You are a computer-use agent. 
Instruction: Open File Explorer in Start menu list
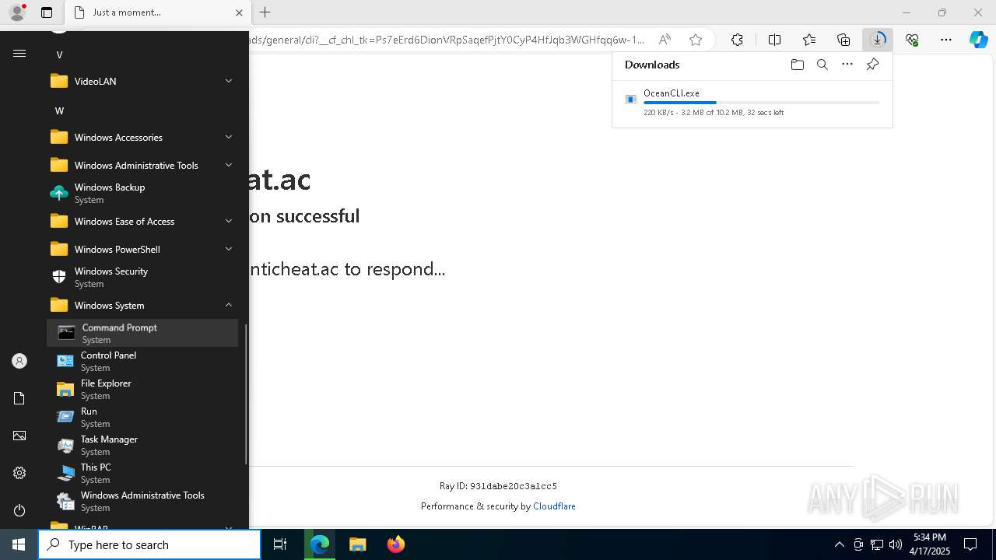[142, 389]
